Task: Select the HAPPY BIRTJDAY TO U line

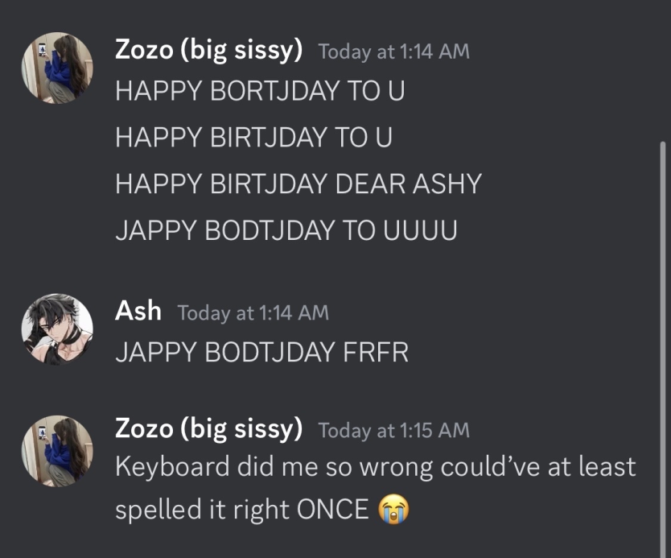Action: click(x=253, y=138)
